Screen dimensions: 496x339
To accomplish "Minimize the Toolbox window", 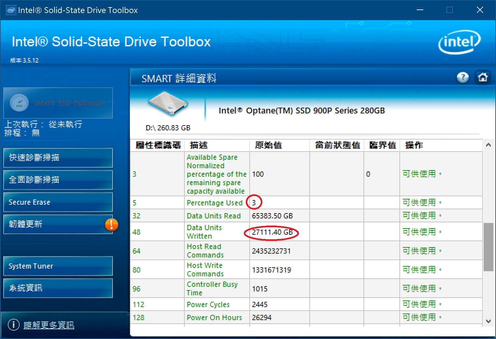I will click(x=420, y=10).
